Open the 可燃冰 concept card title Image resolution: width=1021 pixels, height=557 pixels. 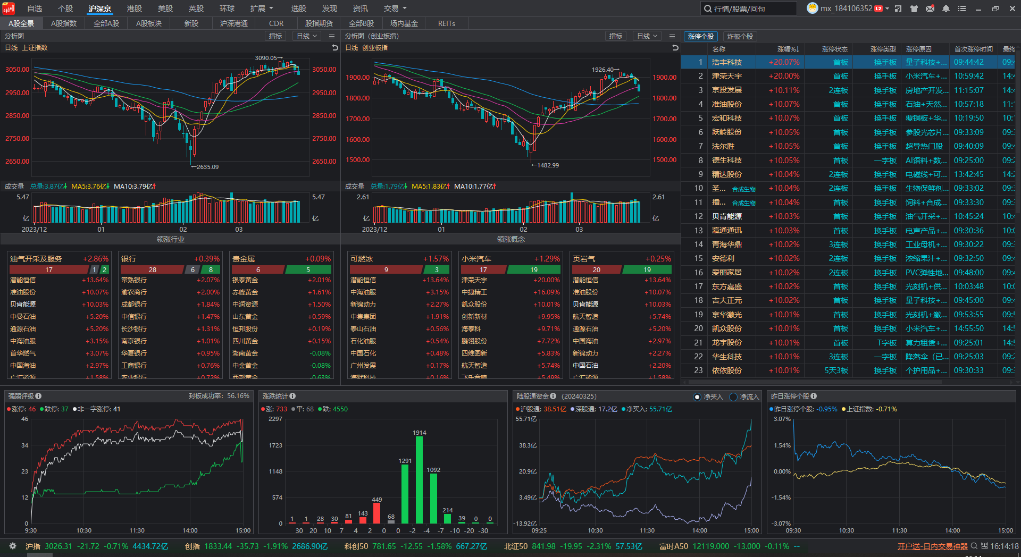tap(362, 259)
